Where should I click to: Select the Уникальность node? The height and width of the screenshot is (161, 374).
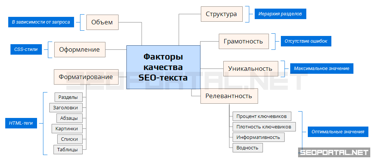tap(250, 69)
